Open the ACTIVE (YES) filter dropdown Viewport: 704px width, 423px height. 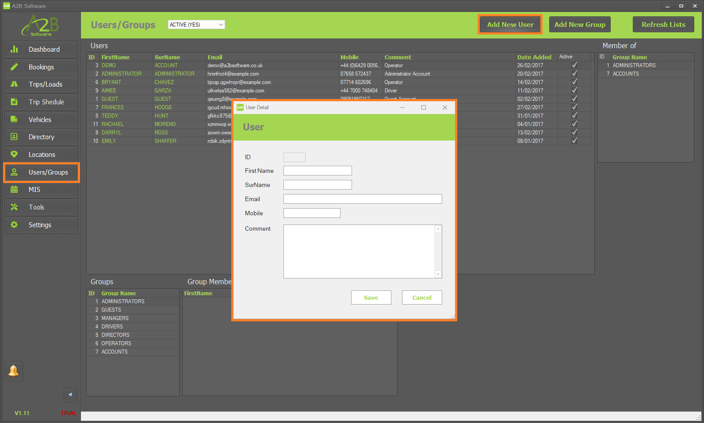pos(196,25)
